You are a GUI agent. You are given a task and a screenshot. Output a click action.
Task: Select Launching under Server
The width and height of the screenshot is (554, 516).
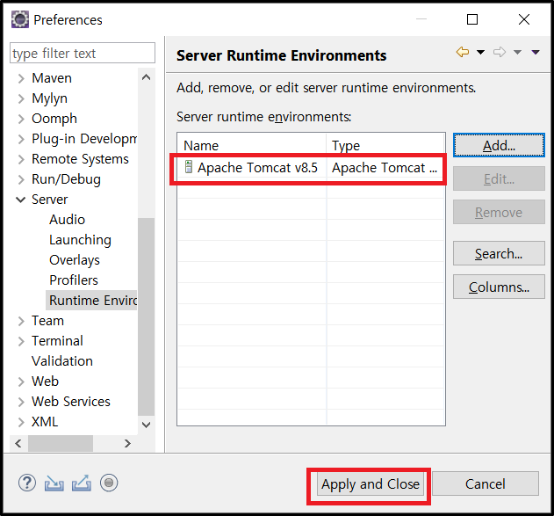80,240
